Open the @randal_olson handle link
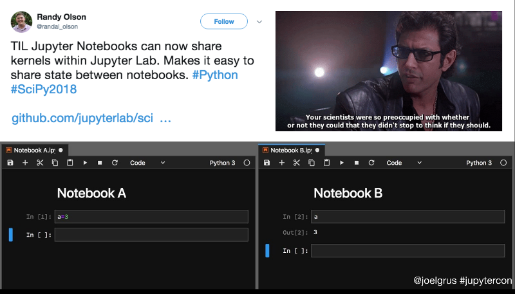This screenshot has height=294, width=515. pyautogui.click(x=57, y=26)
